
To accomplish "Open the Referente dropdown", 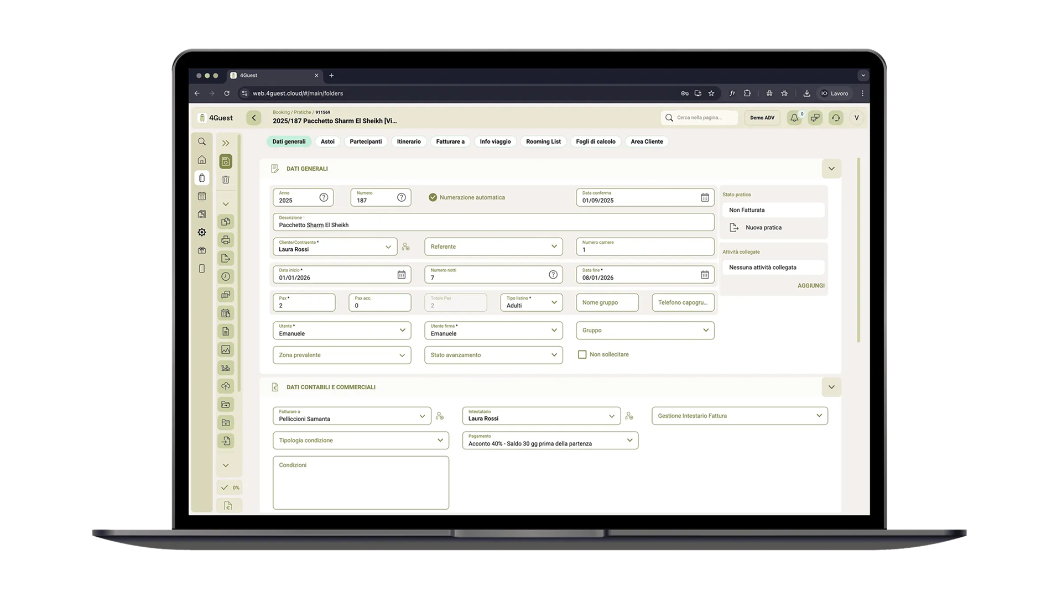I will tap(493, 247).
